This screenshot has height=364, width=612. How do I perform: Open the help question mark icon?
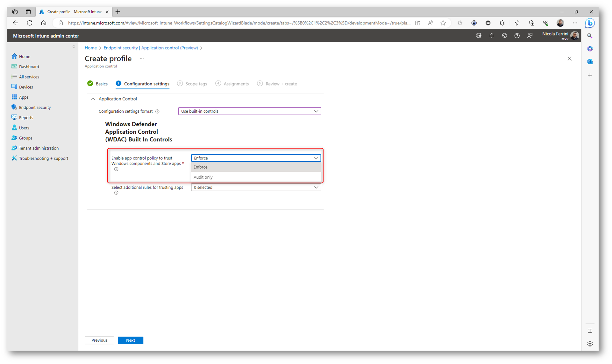(x=517, y=36)
